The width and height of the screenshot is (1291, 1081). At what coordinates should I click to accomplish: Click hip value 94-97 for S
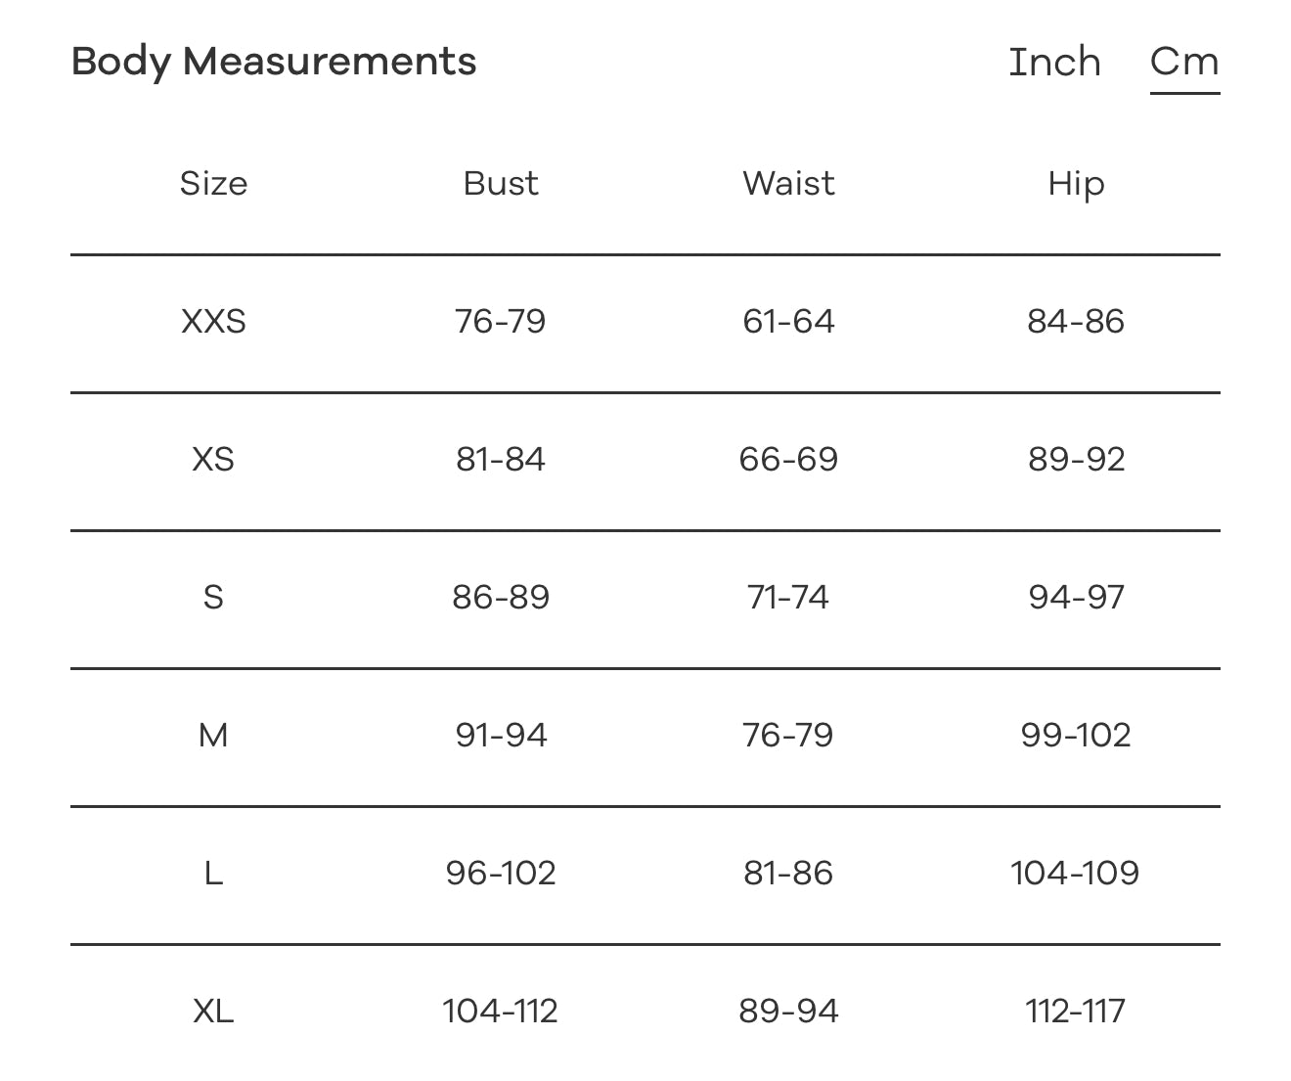pyautogui.click(x=1076, y=597)
